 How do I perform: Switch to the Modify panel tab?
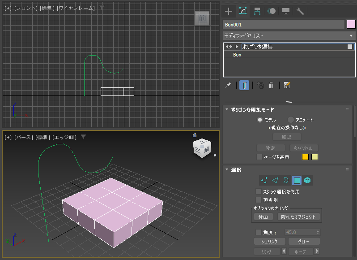243,11
